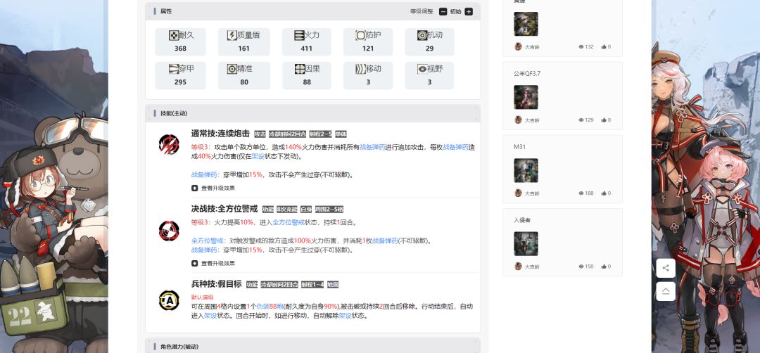Click the back-to-top arrow button

coord(666,291)
